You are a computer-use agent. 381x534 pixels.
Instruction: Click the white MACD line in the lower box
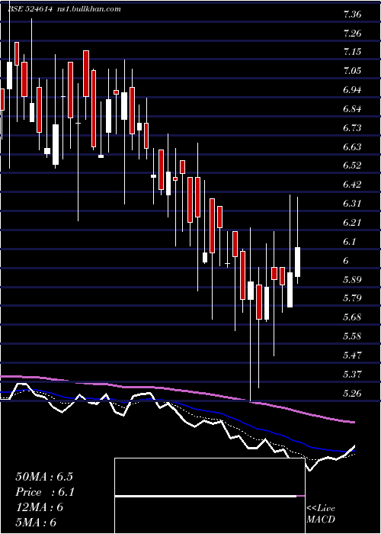click(206, 497)
